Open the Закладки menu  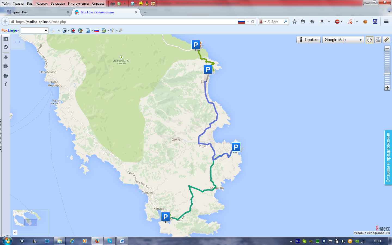(58, 4)
